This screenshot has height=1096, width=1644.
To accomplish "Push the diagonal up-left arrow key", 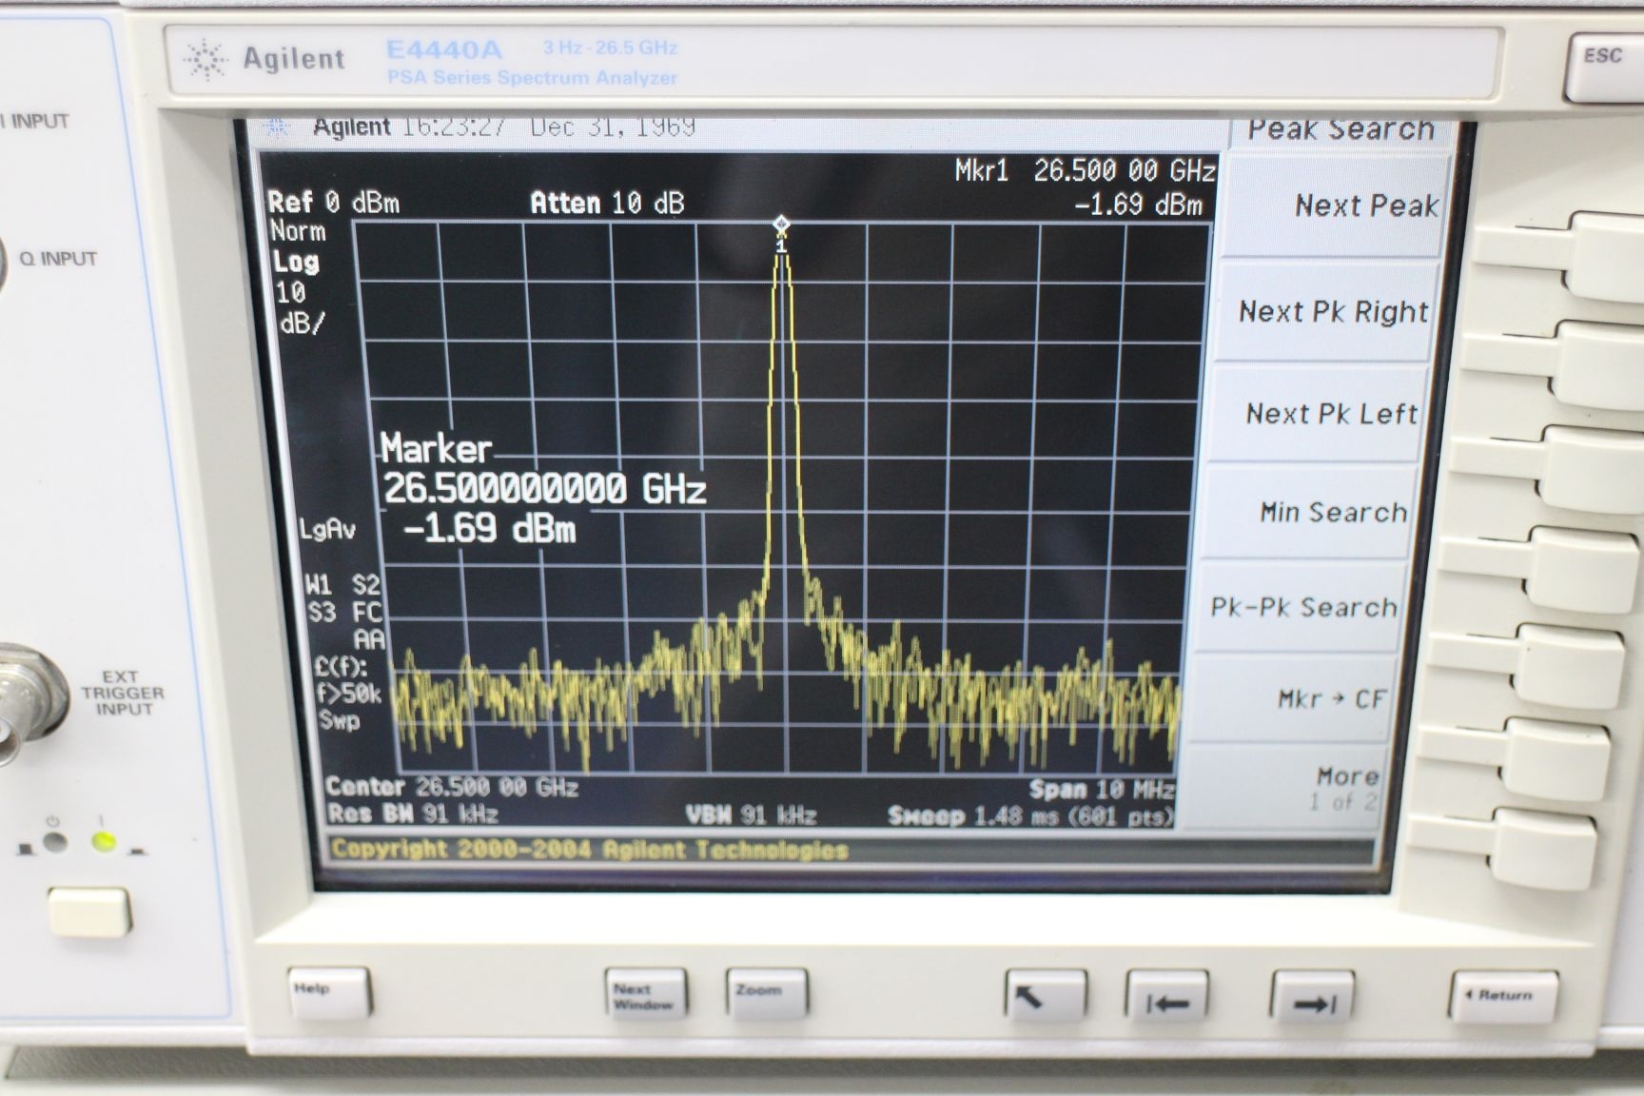I will coord(1045,996).
